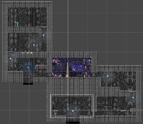The image size is (143, 124).
Task: Select the white camera bounds rectangle's top edge
Action: point(72,95)
